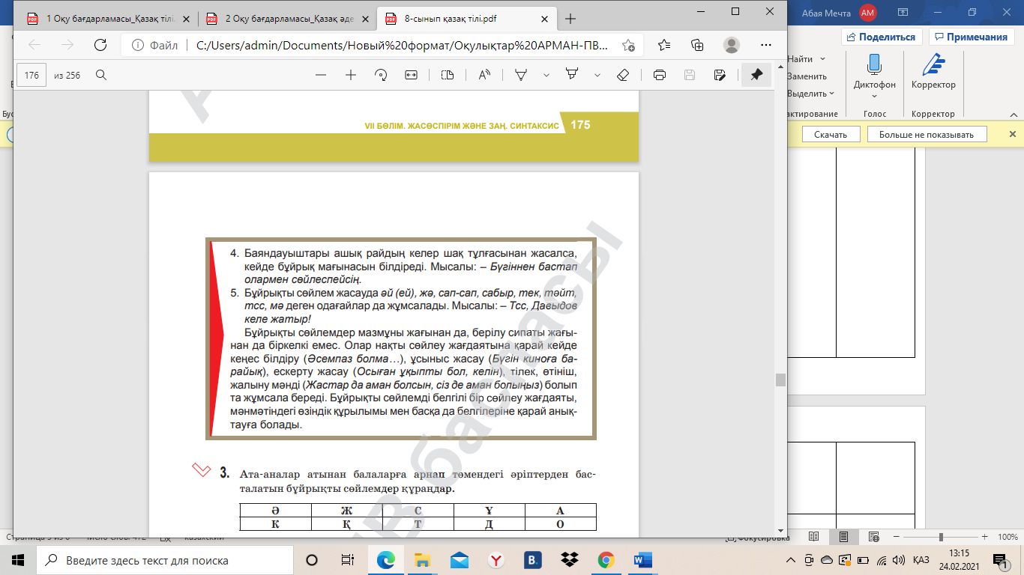Rotate the PDF page

pos(380,75)
